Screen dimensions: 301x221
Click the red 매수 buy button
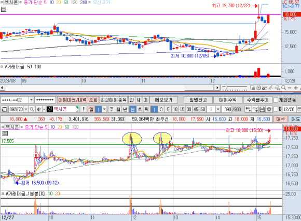pyautogui.click(x=281, y=119)
